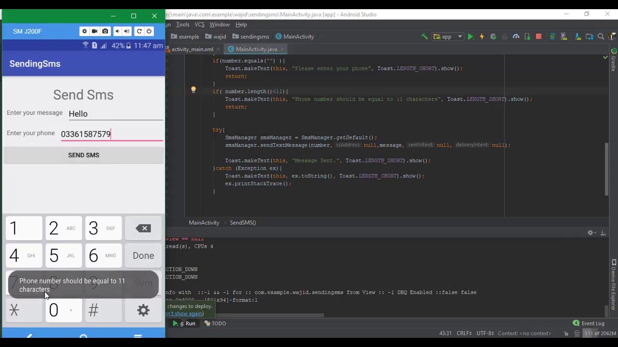Hide the Run tool window panel
The image size is (618, 347).
point(603,233)
